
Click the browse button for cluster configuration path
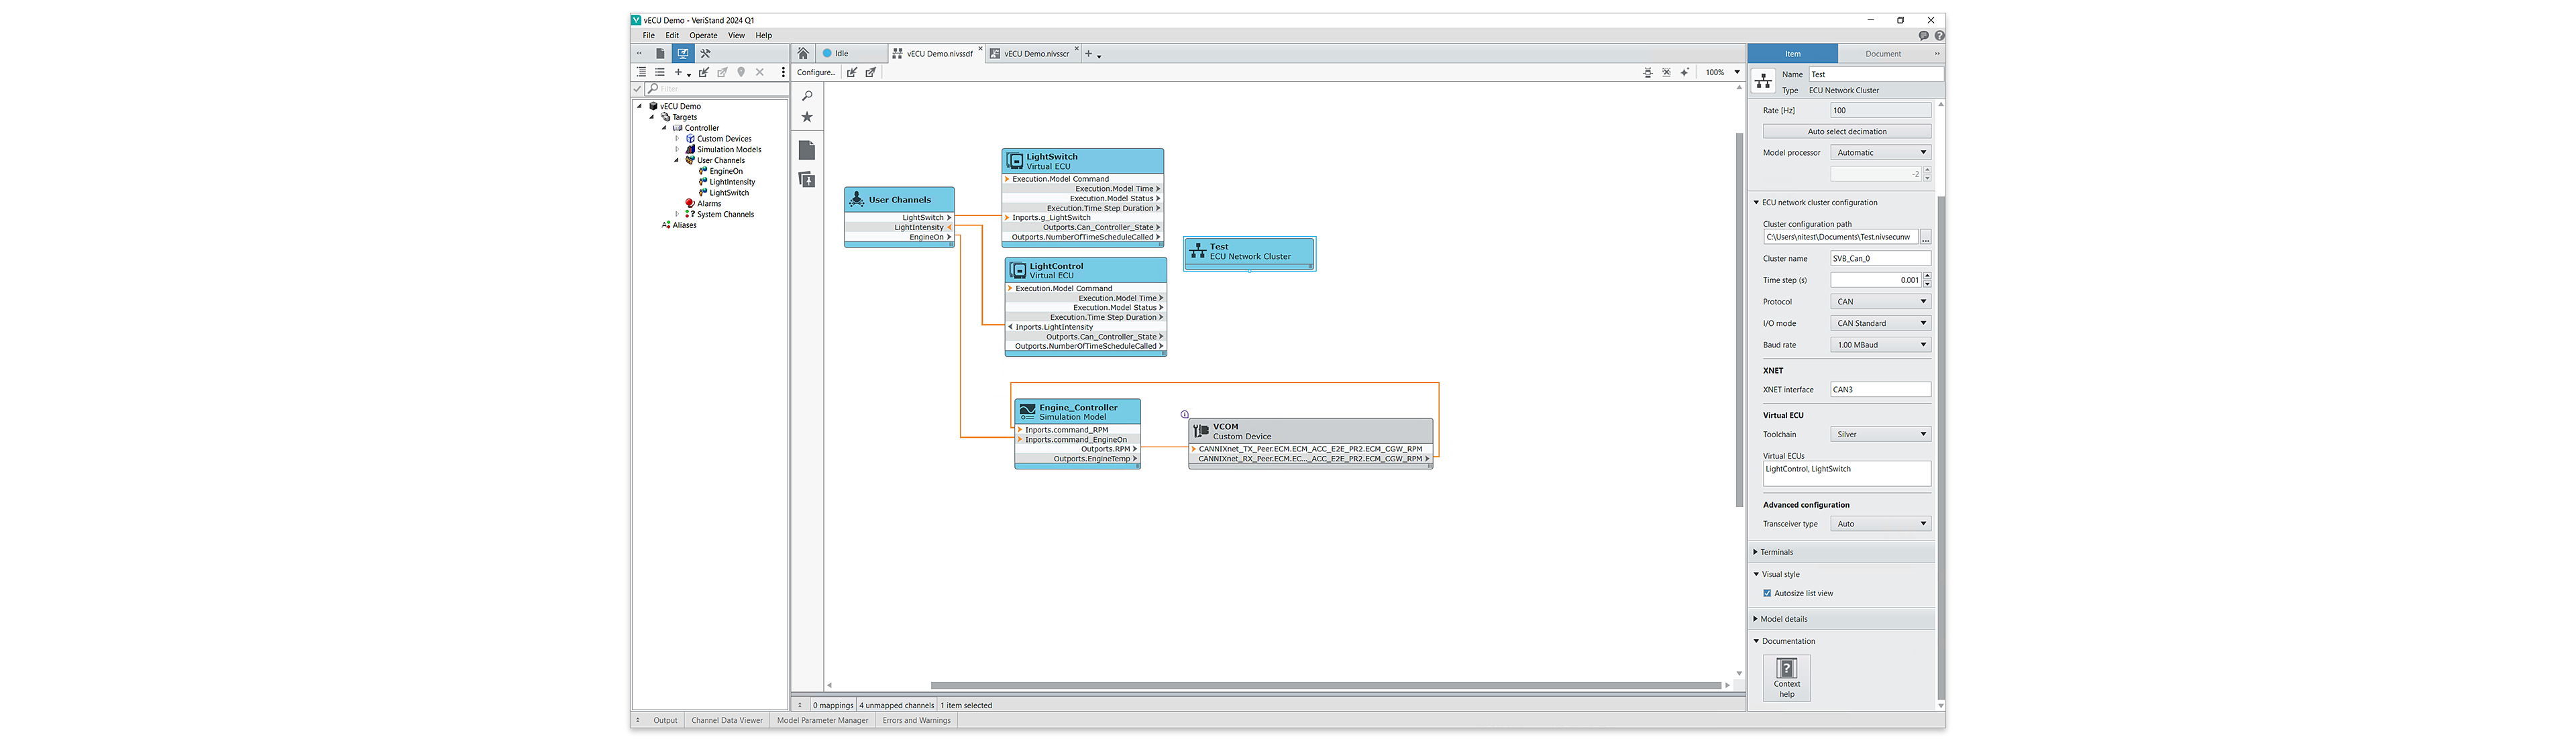1925,237
